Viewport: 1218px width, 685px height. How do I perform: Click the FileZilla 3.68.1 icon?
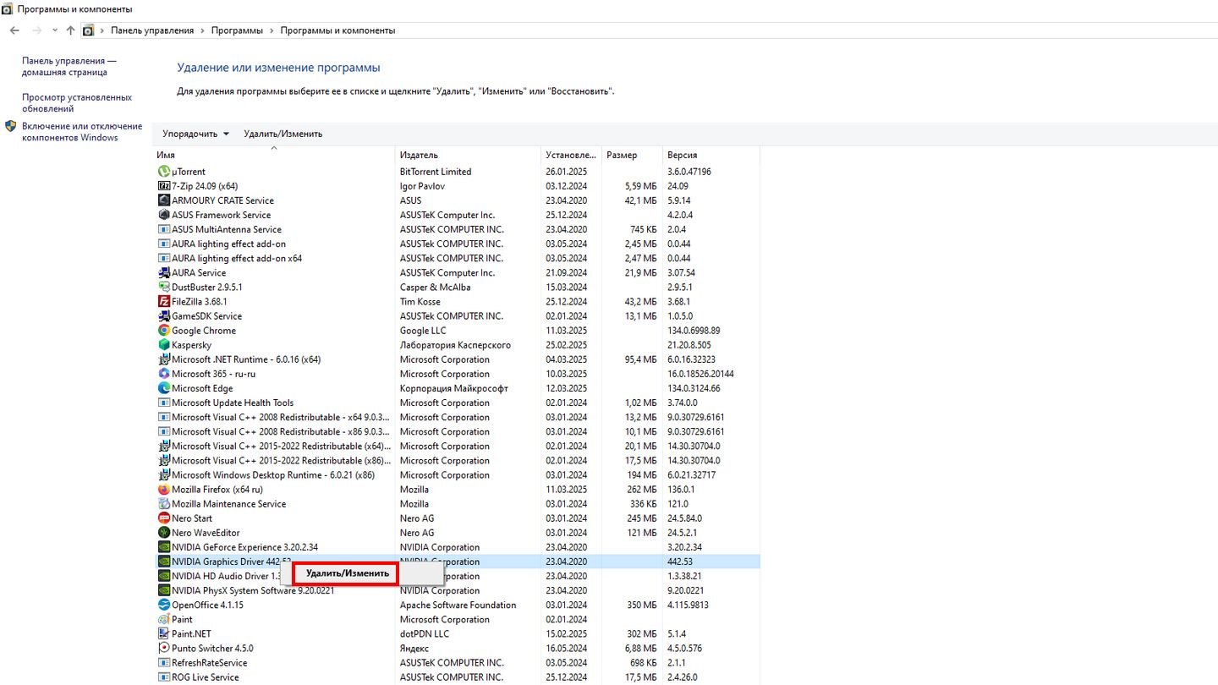164,301
